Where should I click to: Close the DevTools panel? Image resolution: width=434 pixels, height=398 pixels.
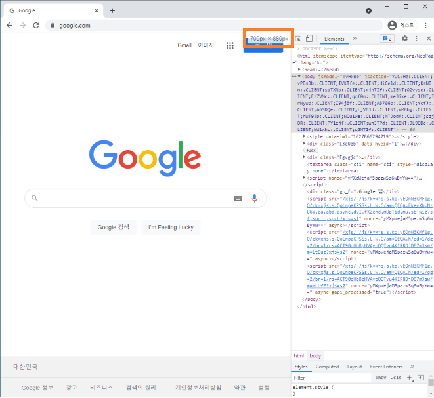point(429,39)
